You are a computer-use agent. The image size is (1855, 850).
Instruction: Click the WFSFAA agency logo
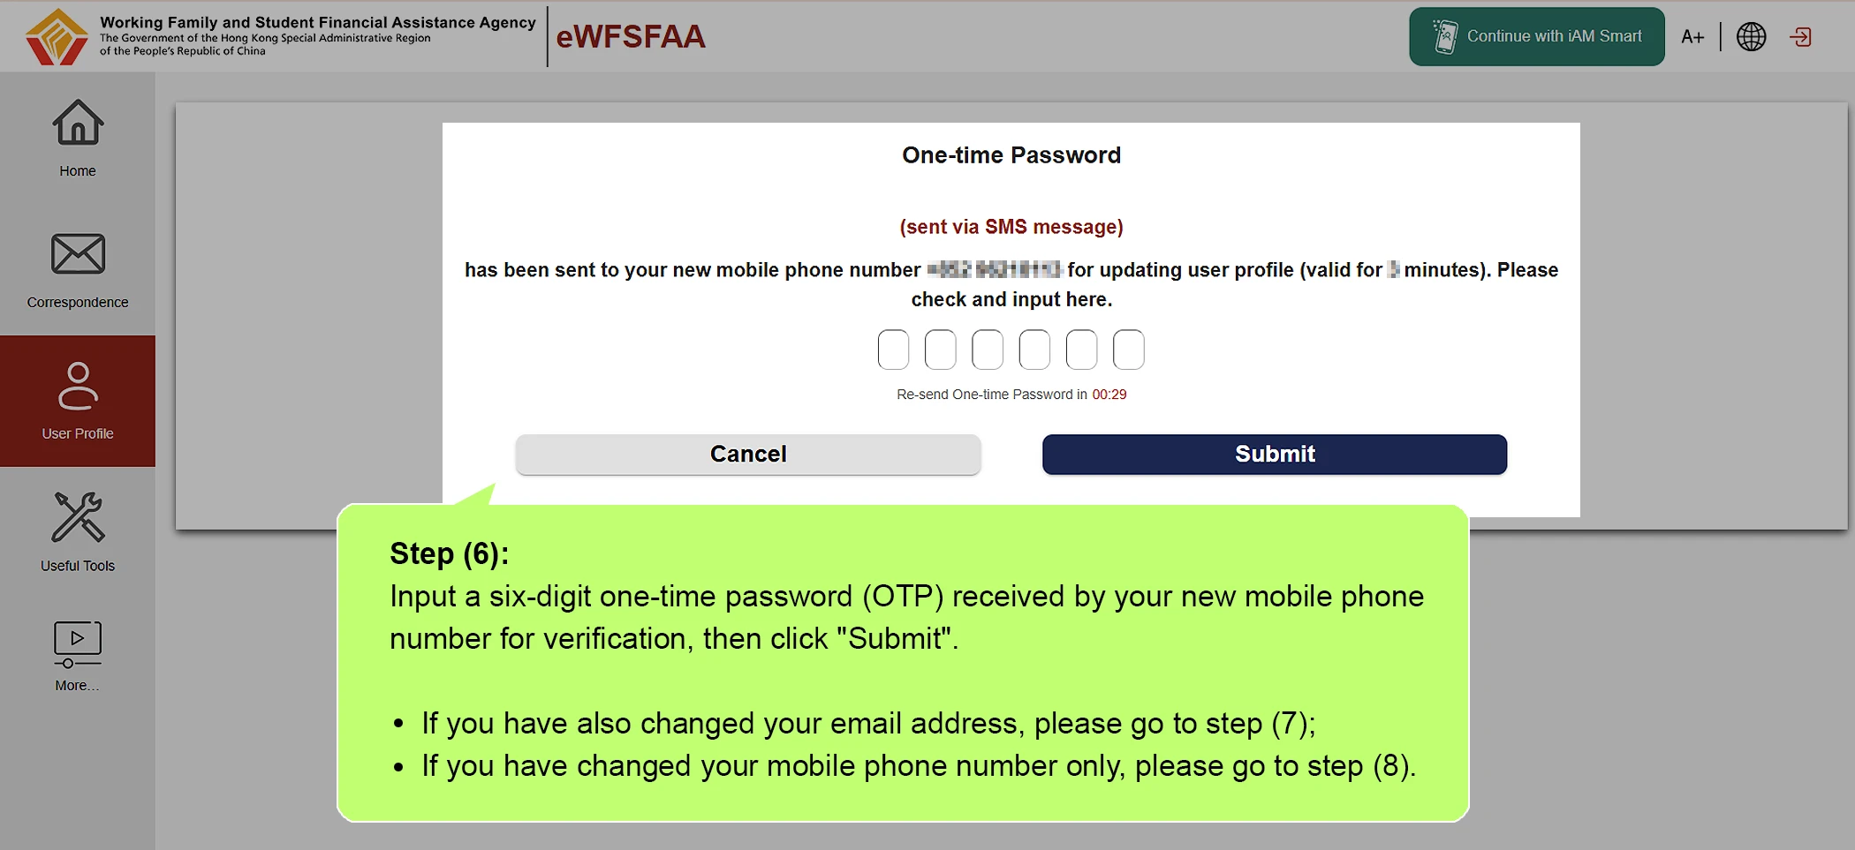pyautogui.click(x=57, y=36)
